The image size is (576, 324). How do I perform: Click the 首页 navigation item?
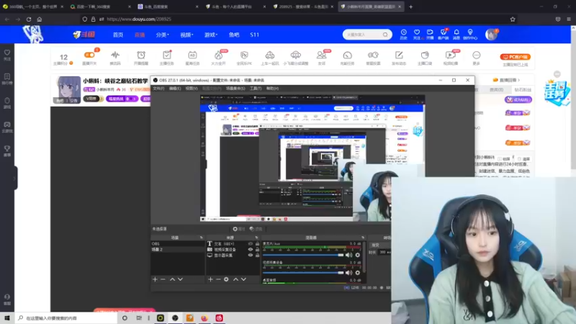coord(118,35)
